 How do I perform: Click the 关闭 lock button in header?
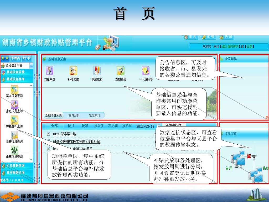[226, 37]
